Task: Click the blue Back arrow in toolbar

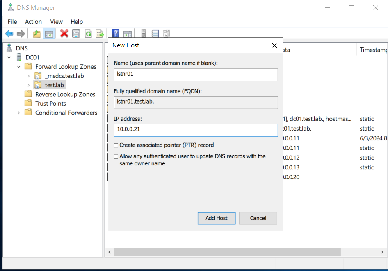Action: click(9, 34)
